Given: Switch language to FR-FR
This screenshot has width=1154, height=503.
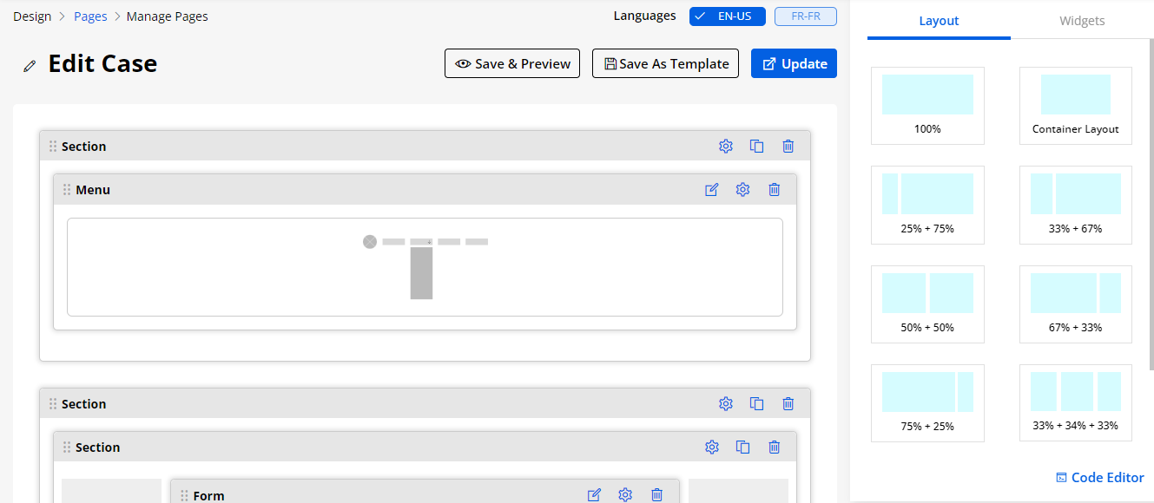Looking at the screenshot, I should coord(805,16).
